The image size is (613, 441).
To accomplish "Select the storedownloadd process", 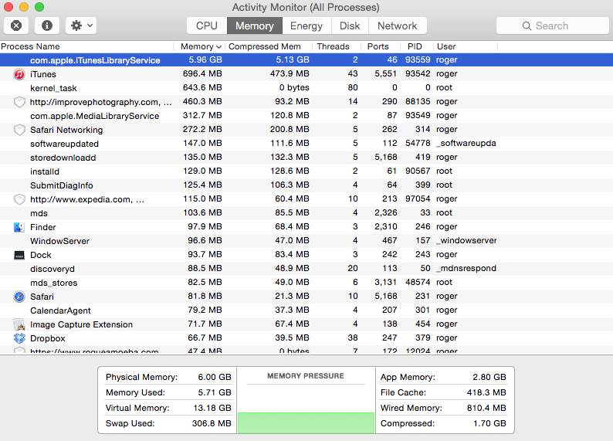I will [x=306, y=158].
